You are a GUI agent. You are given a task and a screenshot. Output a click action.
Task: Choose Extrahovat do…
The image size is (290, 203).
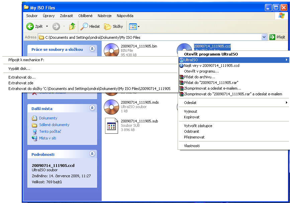90,77
